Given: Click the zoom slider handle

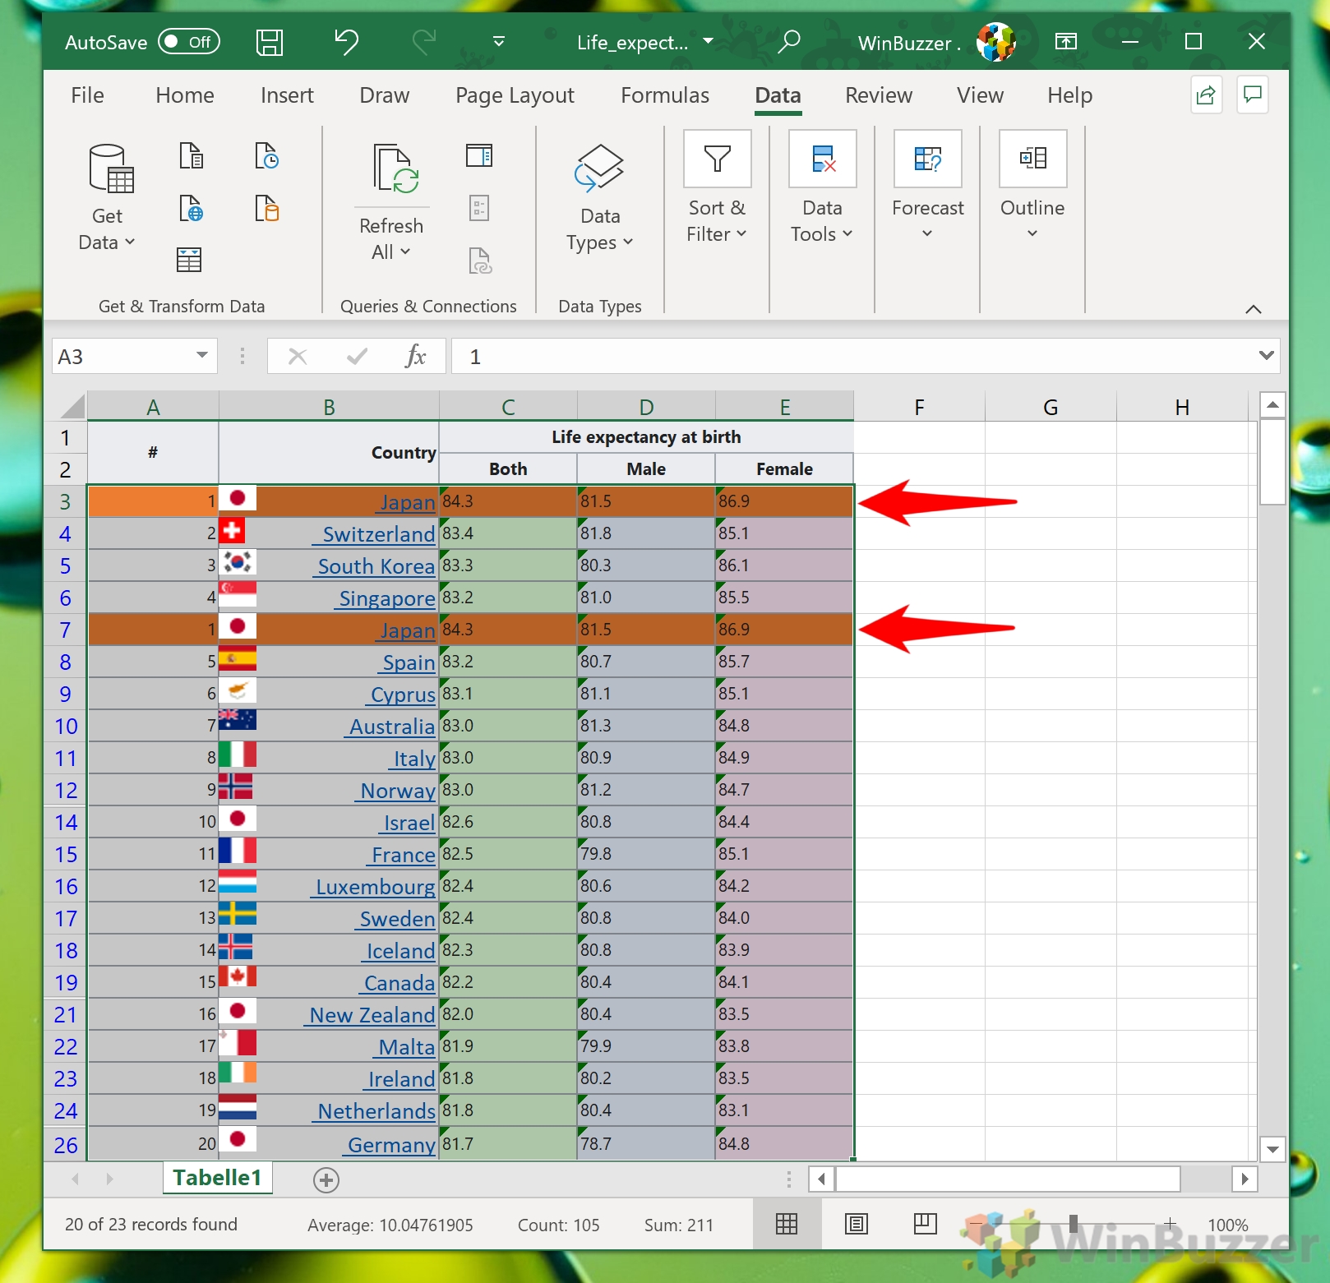Looking at the screenshot, I should pyautogui.click(x=1073, y=1225).
